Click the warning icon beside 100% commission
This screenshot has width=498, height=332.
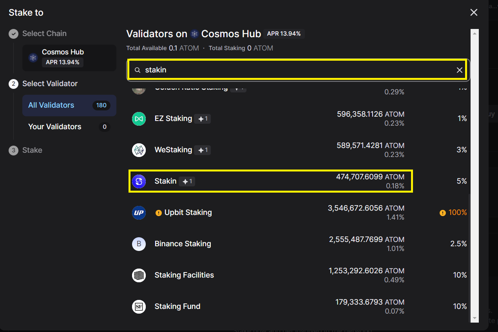coord(442,213)
